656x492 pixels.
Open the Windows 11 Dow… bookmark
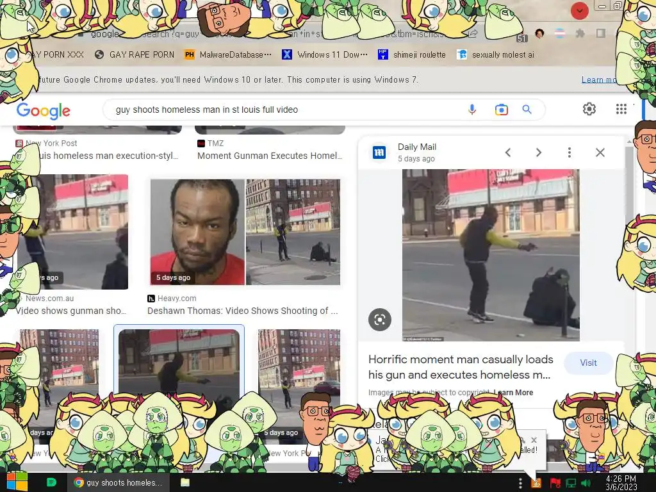pos(325,54)
